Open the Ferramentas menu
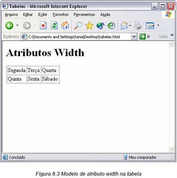This screenshot has width=177, height=178. tap(84, 15)
